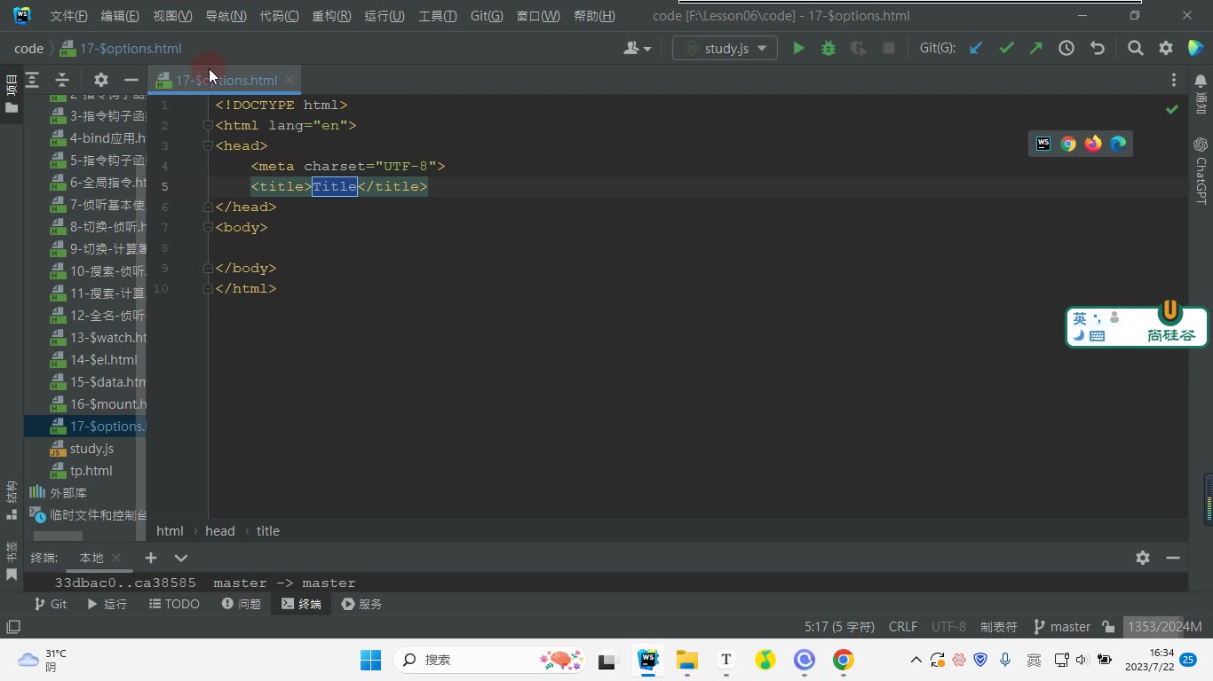This screenshot has height=681, width=1213.
Task: Open the TODO tool window button
Action: [174, 604]
